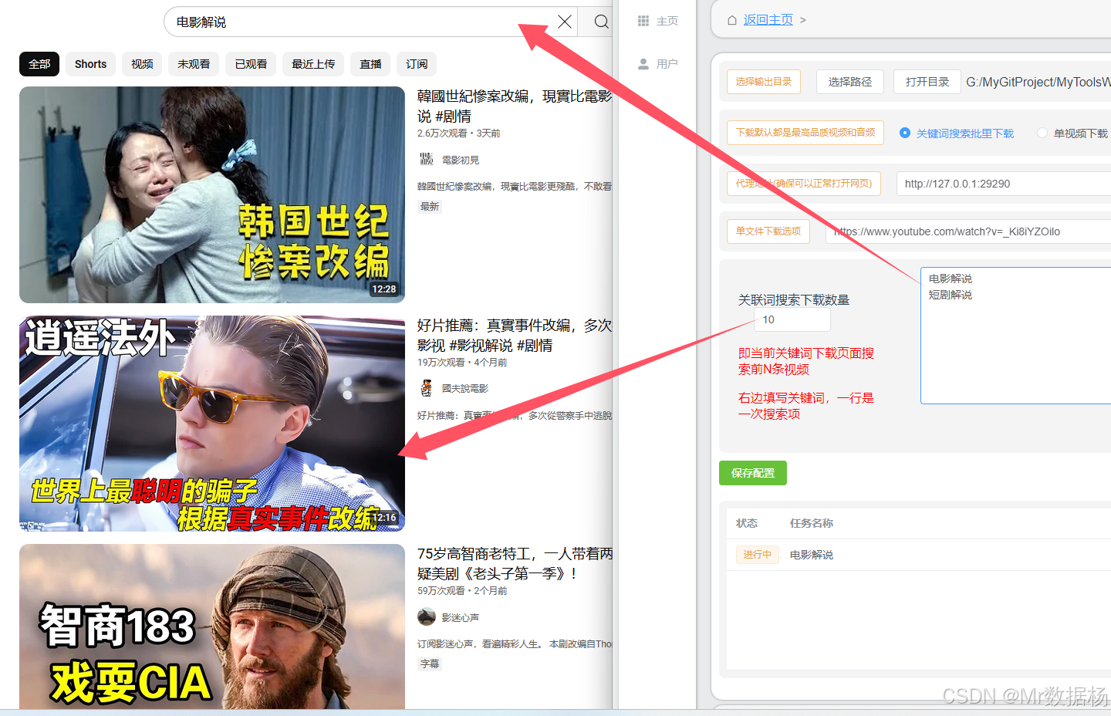Screen dimensions: 1111x716
Task: Select the 全部 filter chip
Action: 39,64
